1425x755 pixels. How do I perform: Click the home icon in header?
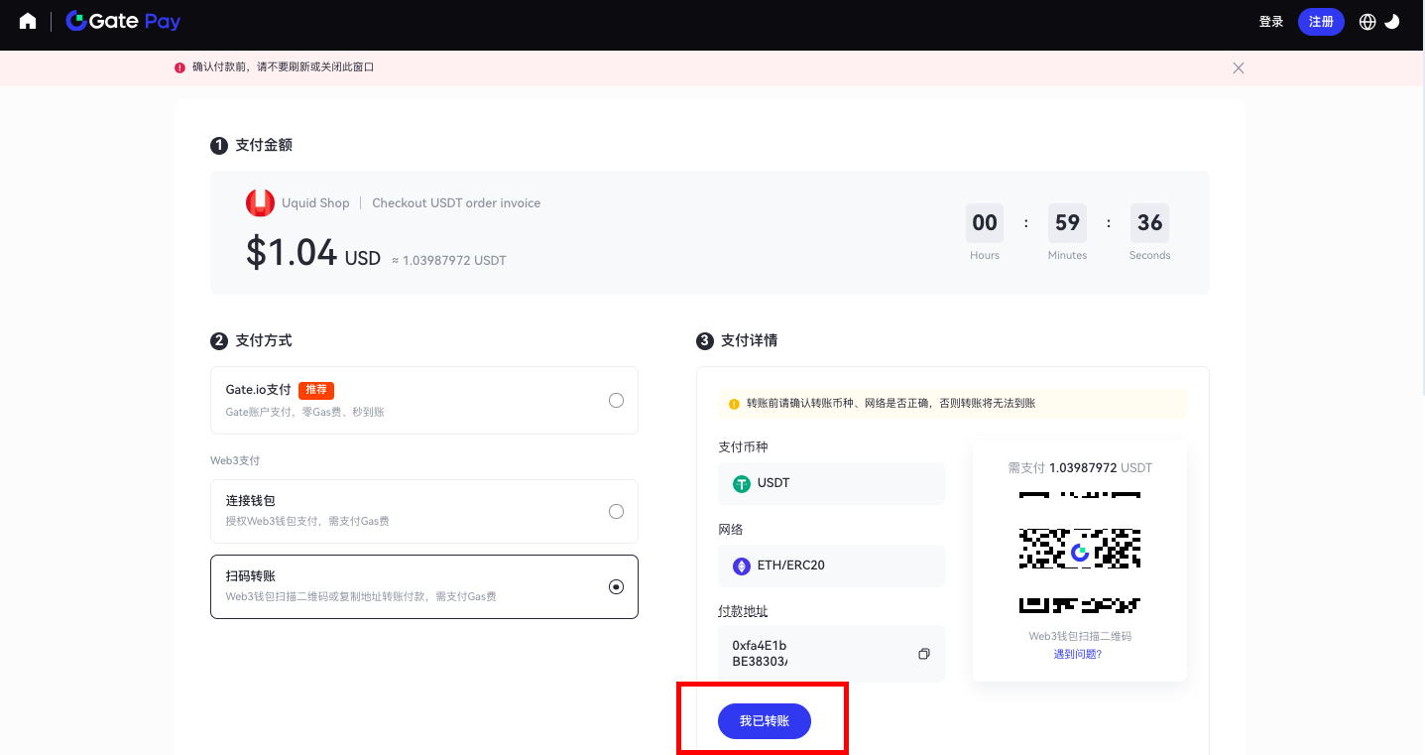[x=28, y=21]
